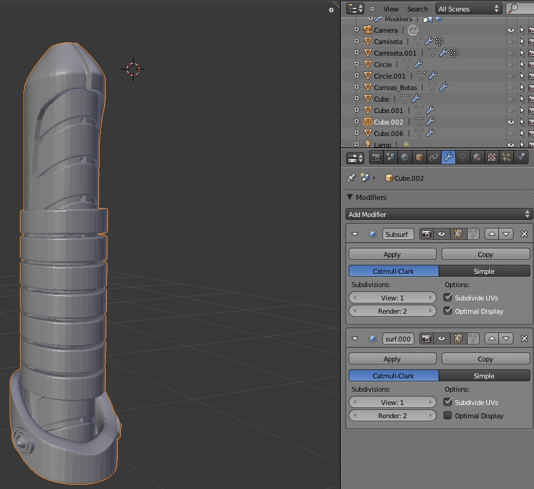Screen dimensions: 534x489
Task: Toggle editing cage icon on surf.000 modifier
Action: [x=473, y=338]
